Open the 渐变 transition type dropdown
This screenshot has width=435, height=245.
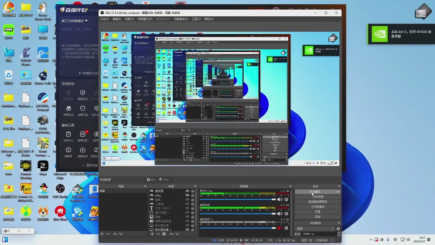tap(315, 229)
